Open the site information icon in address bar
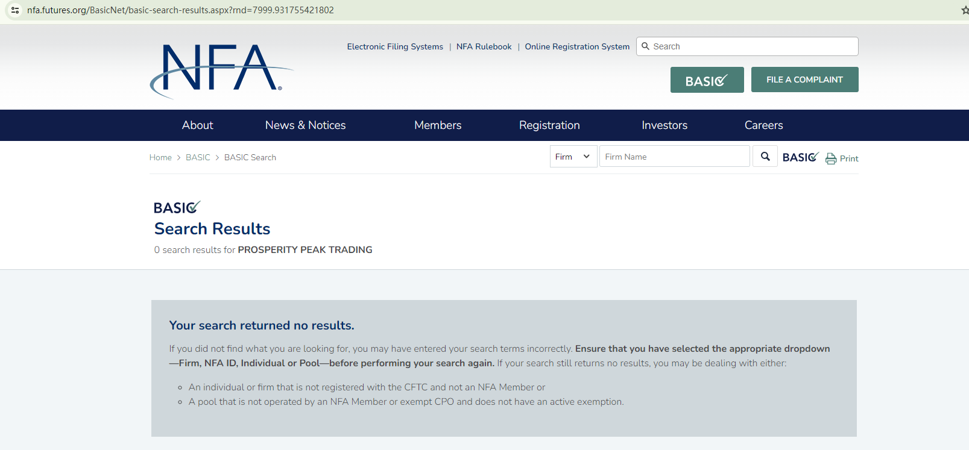 tap(15, 10)
